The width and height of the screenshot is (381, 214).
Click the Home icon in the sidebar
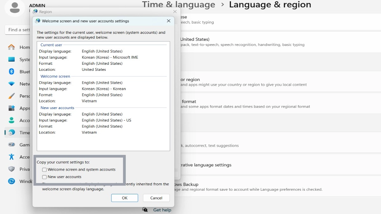pyautogui.click(x=11, y=47)
